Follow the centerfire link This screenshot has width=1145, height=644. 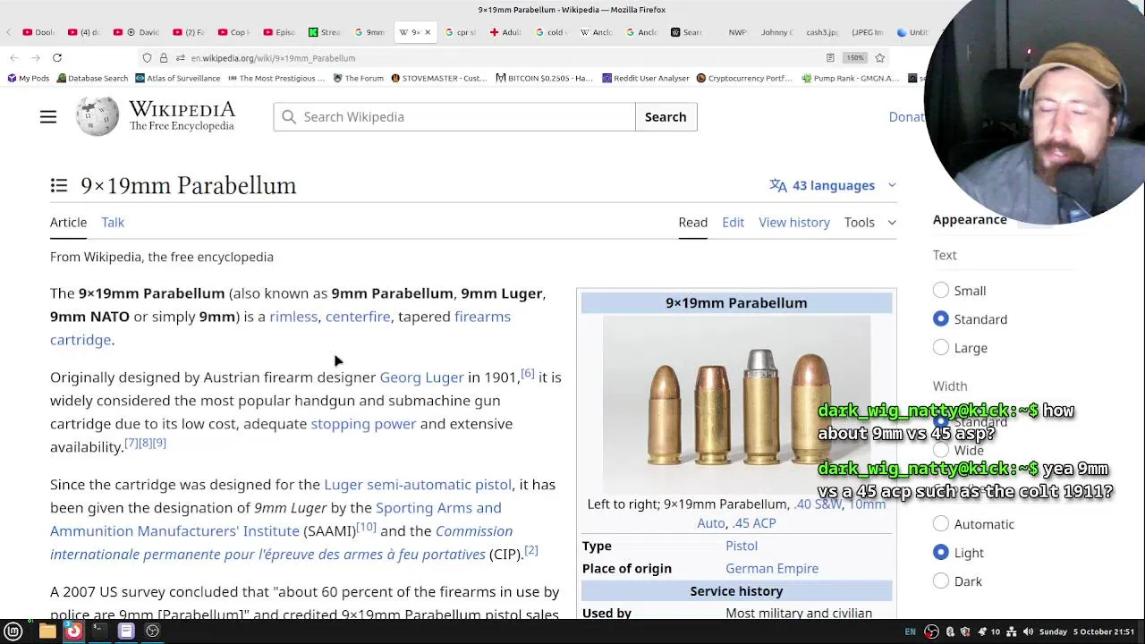tap(358, 316)
